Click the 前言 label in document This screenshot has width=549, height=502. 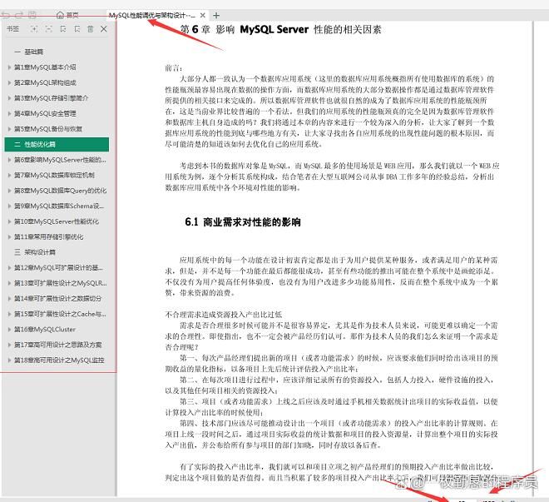[174, 68]
